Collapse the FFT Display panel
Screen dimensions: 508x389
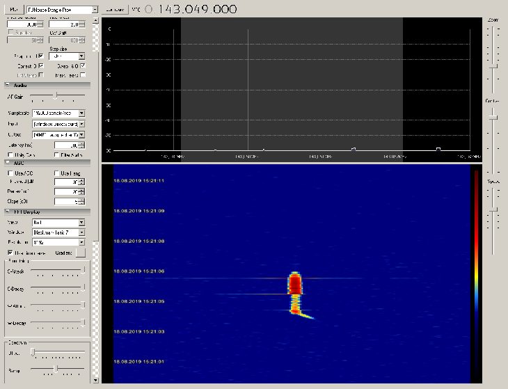(x=7, y=212)
